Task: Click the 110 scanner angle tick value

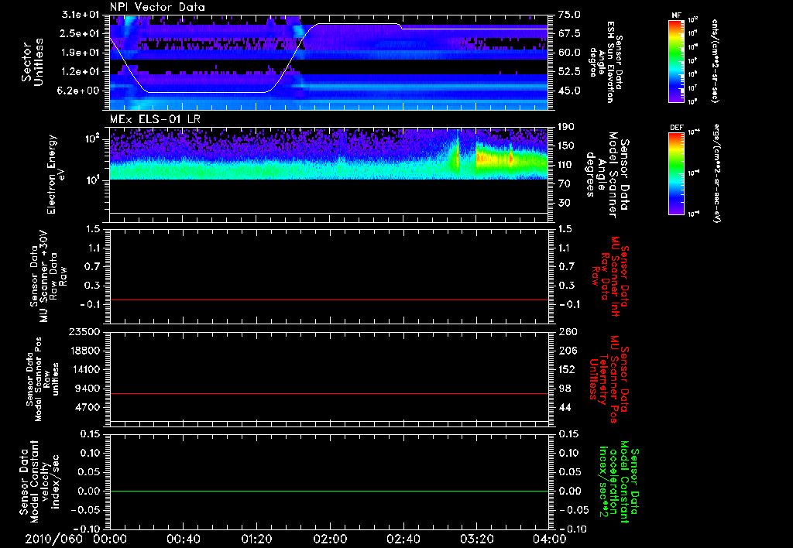Action: [x=567, y=165]
